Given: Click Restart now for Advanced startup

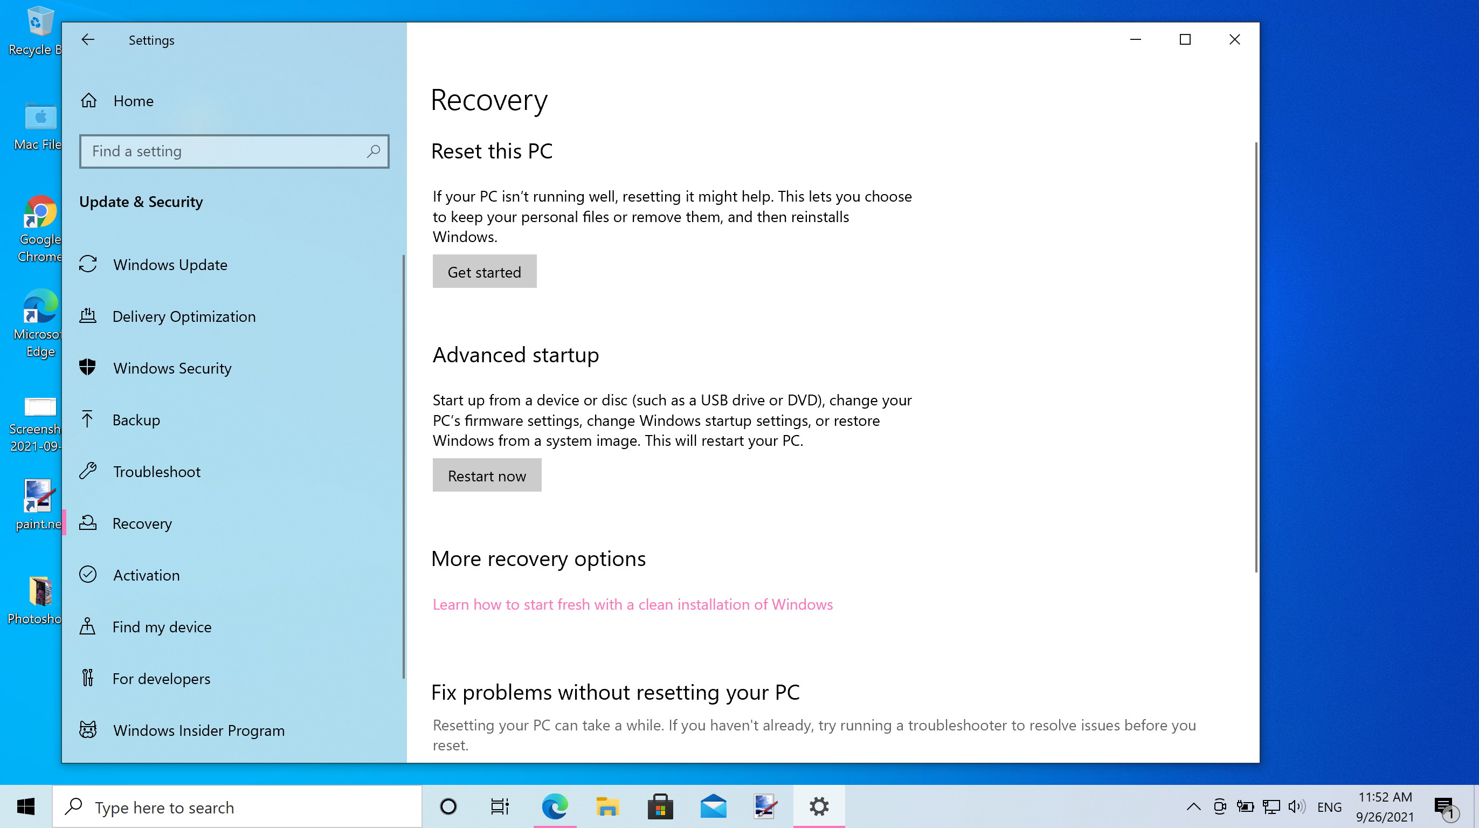Looking at the screenshot, I should coord(488,474).
